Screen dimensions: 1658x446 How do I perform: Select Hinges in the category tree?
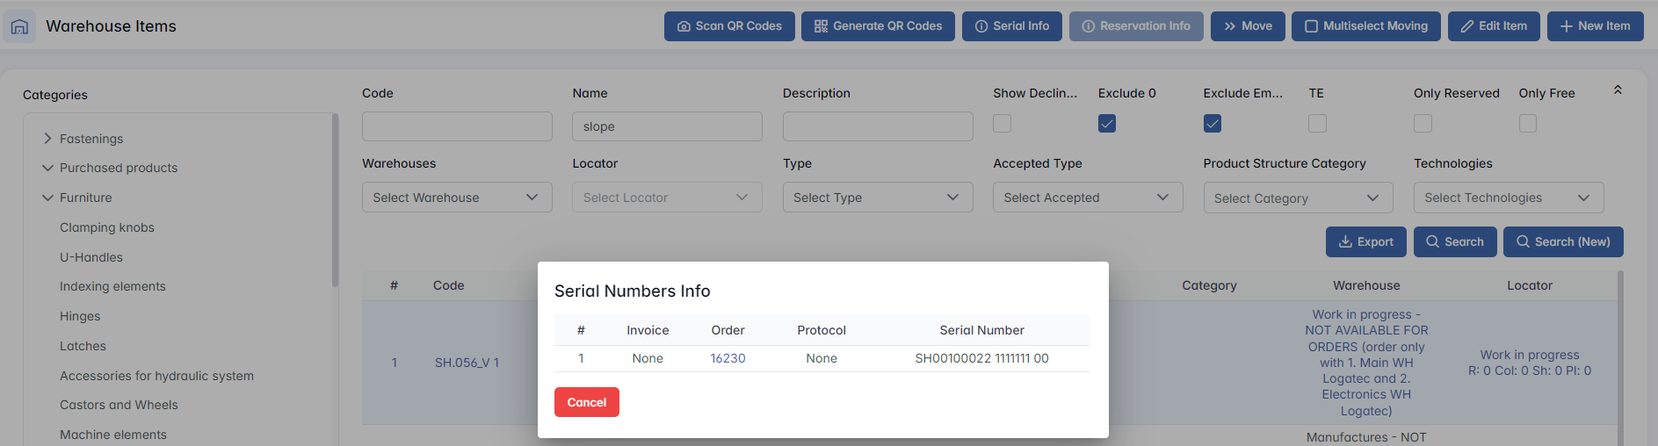[x=80, y=316]
